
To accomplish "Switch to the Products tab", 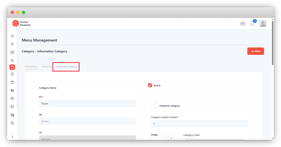I will coord(46,67).
